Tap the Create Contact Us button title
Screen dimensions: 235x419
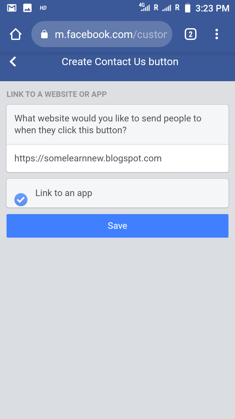[x=120, y=62]
